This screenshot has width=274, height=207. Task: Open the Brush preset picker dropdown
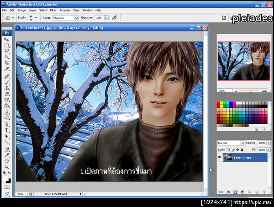coord(36,18)
